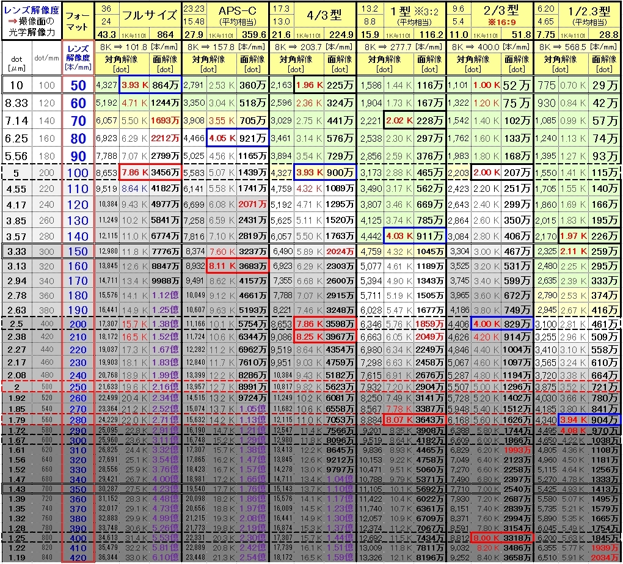Click the 7.14 dot size cell
Image resolution: width=623 pixels, height=564 pixels.
pos(16,120)
